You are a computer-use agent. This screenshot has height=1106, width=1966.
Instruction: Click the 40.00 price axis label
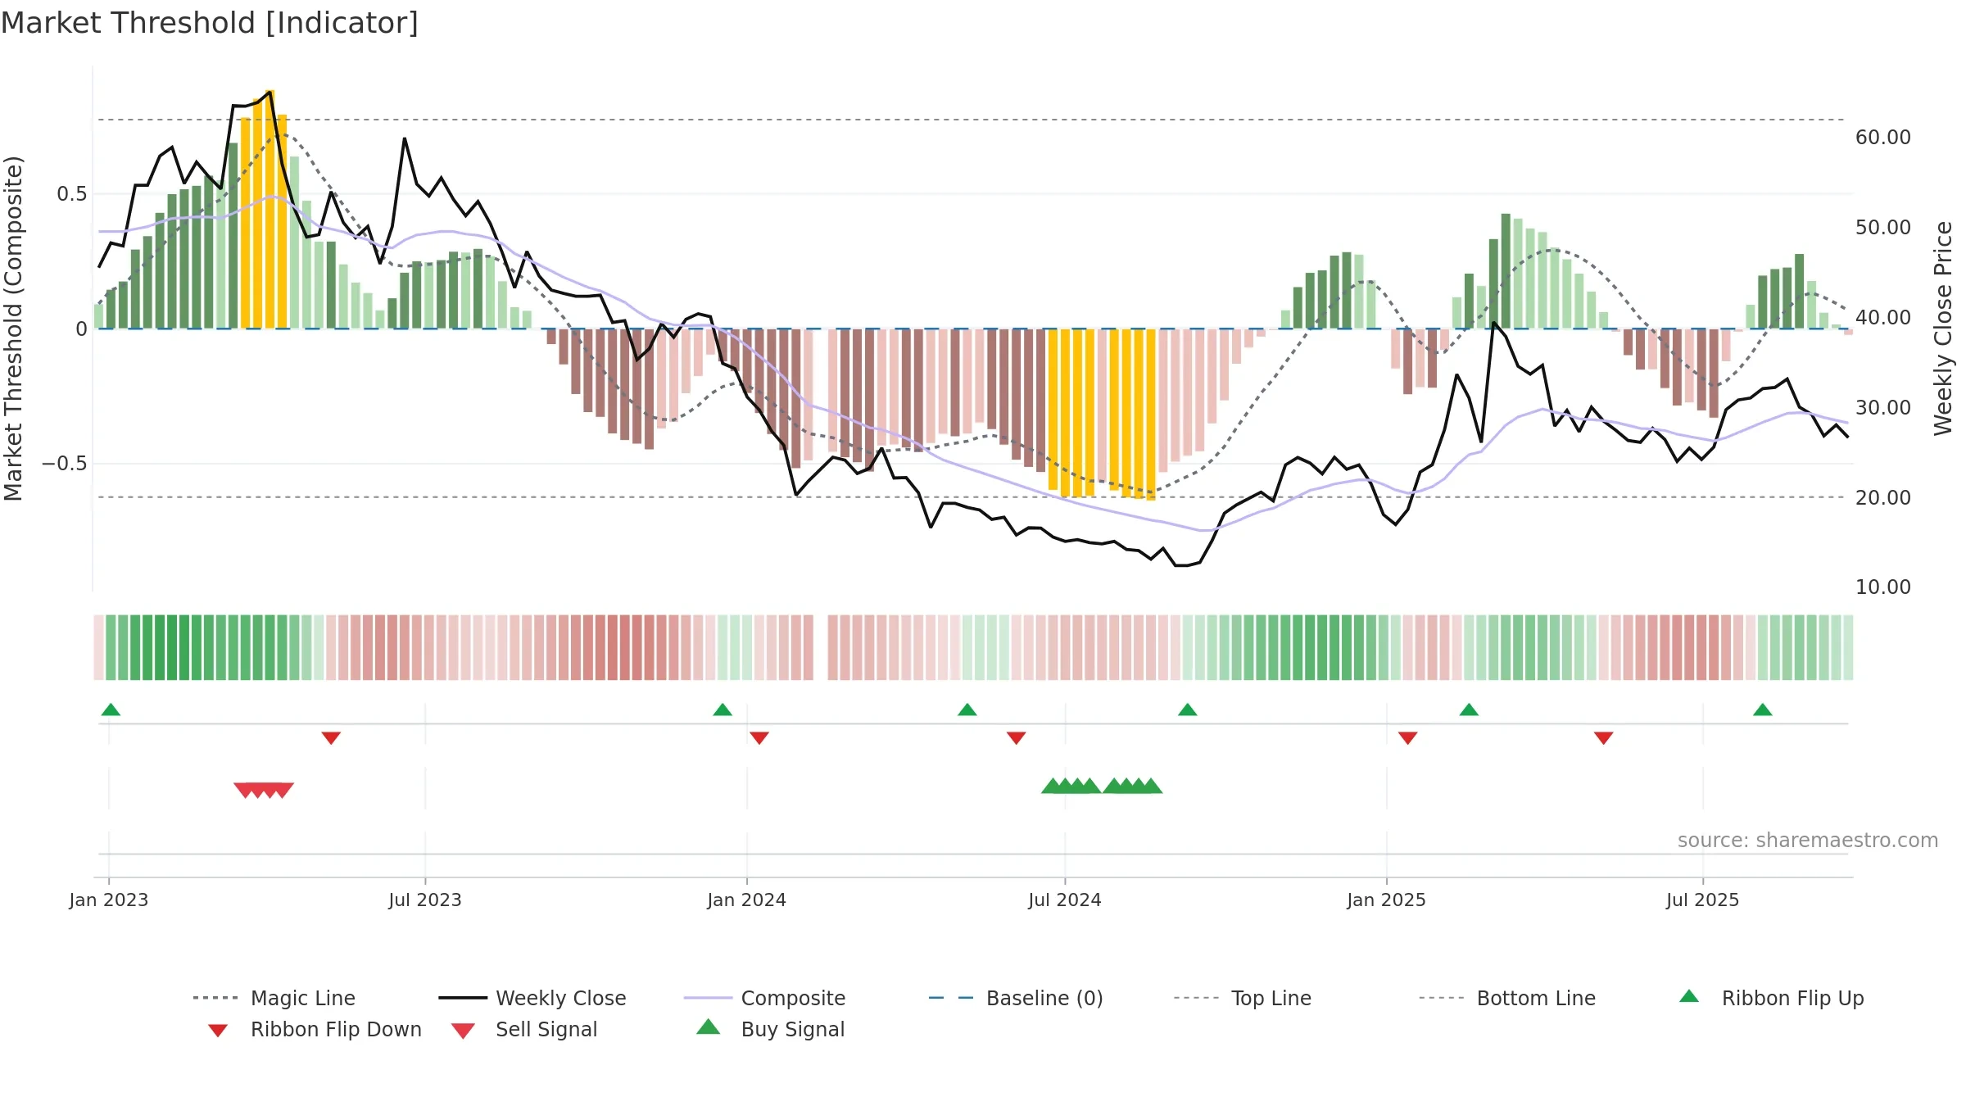coord(1883,318)
